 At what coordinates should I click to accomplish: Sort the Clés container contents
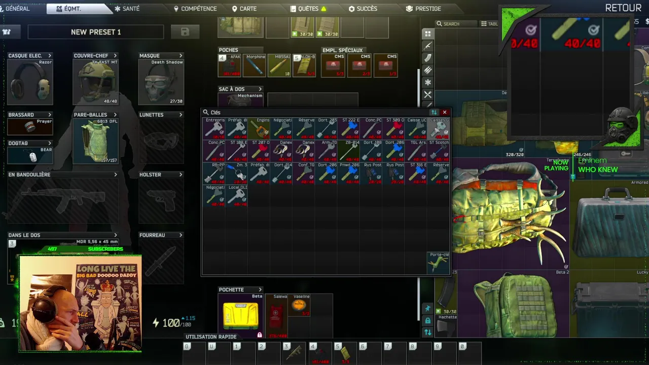pos(434,113)
